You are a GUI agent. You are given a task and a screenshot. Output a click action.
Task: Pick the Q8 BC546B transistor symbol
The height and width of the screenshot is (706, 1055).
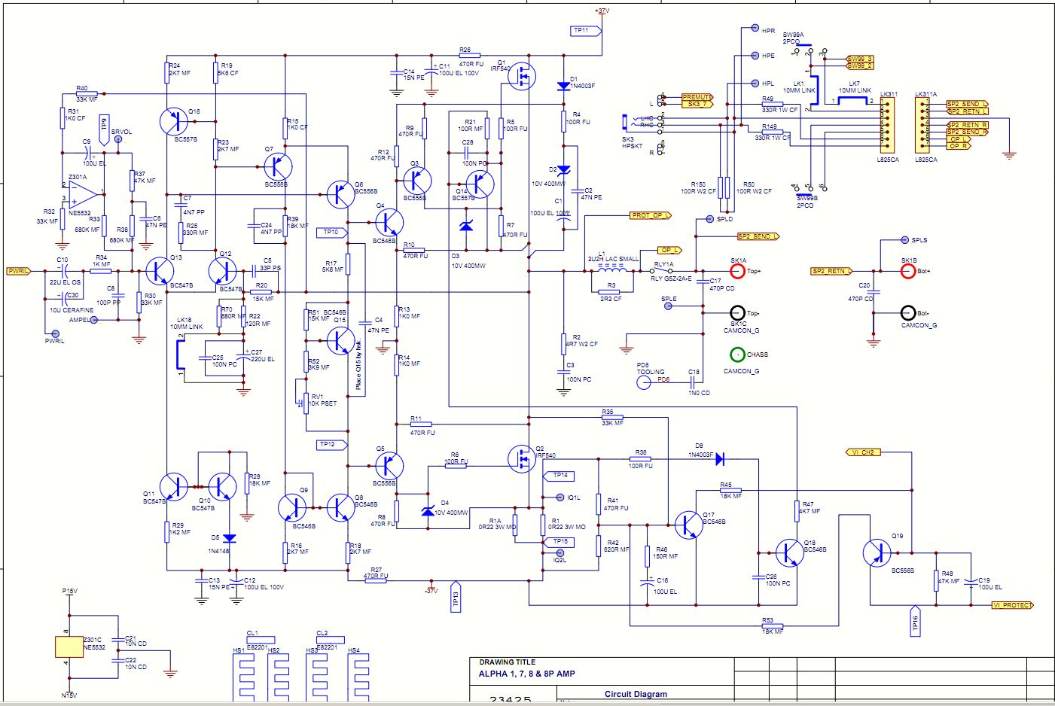pos(341,508)
